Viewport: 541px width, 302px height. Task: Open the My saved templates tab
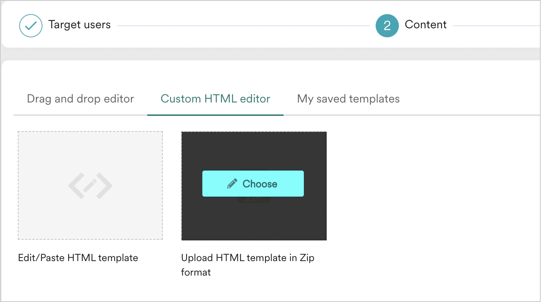coord(348,98)
